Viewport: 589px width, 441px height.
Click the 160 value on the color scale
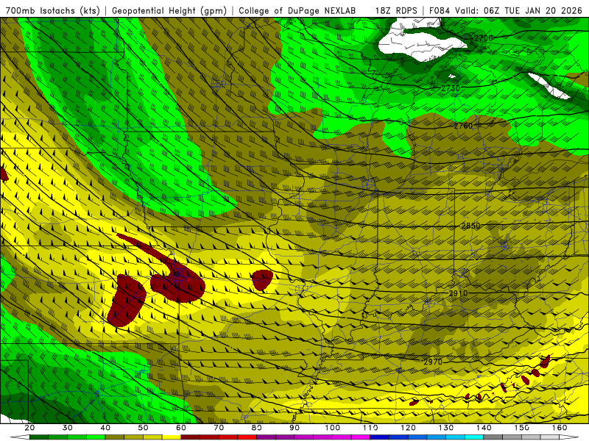[x=560, y=428]
